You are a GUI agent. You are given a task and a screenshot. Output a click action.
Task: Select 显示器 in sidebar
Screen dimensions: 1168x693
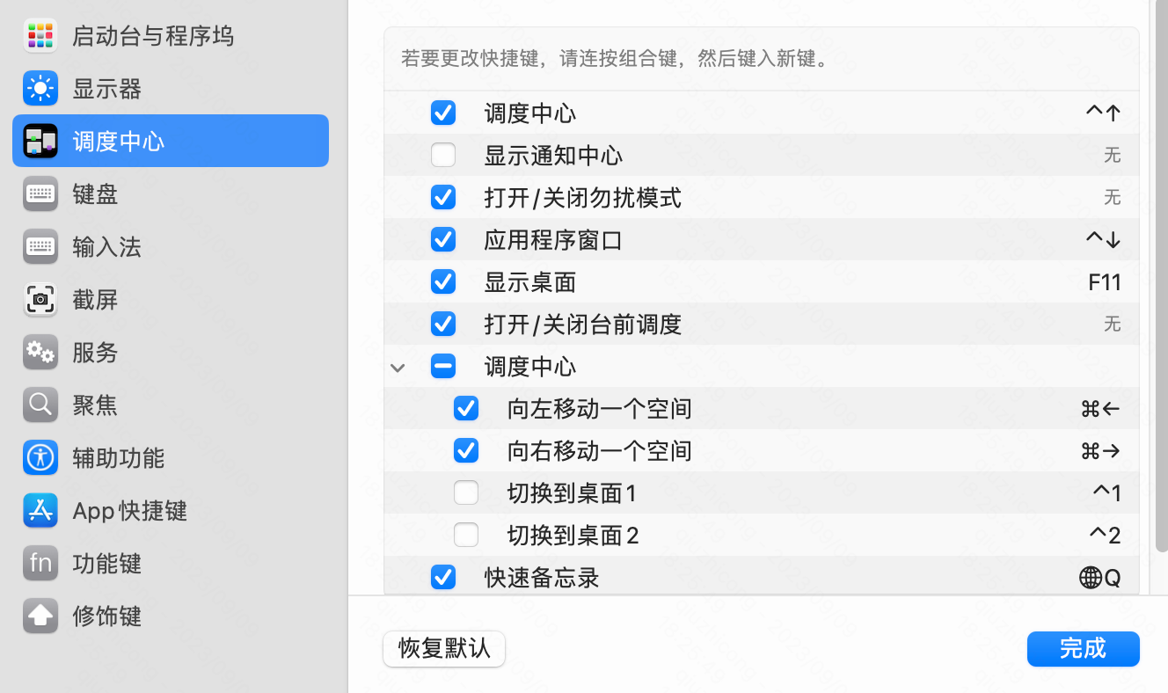point(171,88)
